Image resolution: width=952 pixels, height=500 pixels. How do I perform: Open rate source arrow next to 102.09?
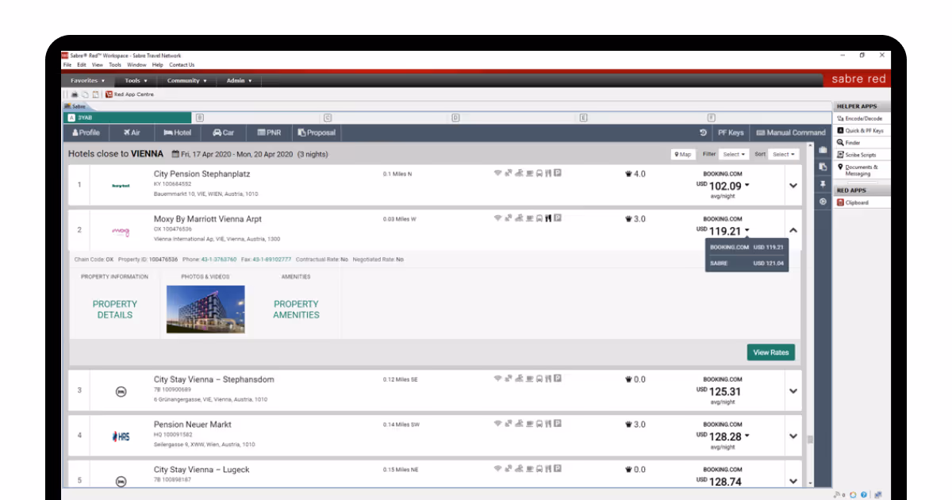point(747,187)
